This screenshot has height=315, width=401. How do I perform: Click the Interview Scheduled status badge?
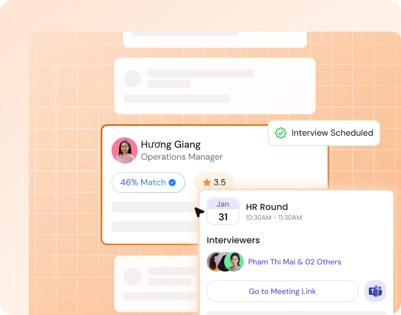pyautogui.click(x=324, y=133)
